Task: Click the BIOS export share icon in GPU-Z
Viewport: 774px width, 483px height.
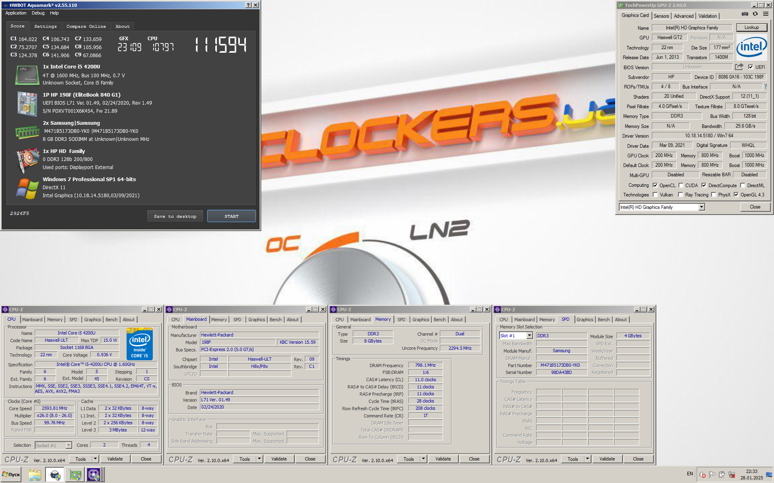Action: (x=739, y=67)
